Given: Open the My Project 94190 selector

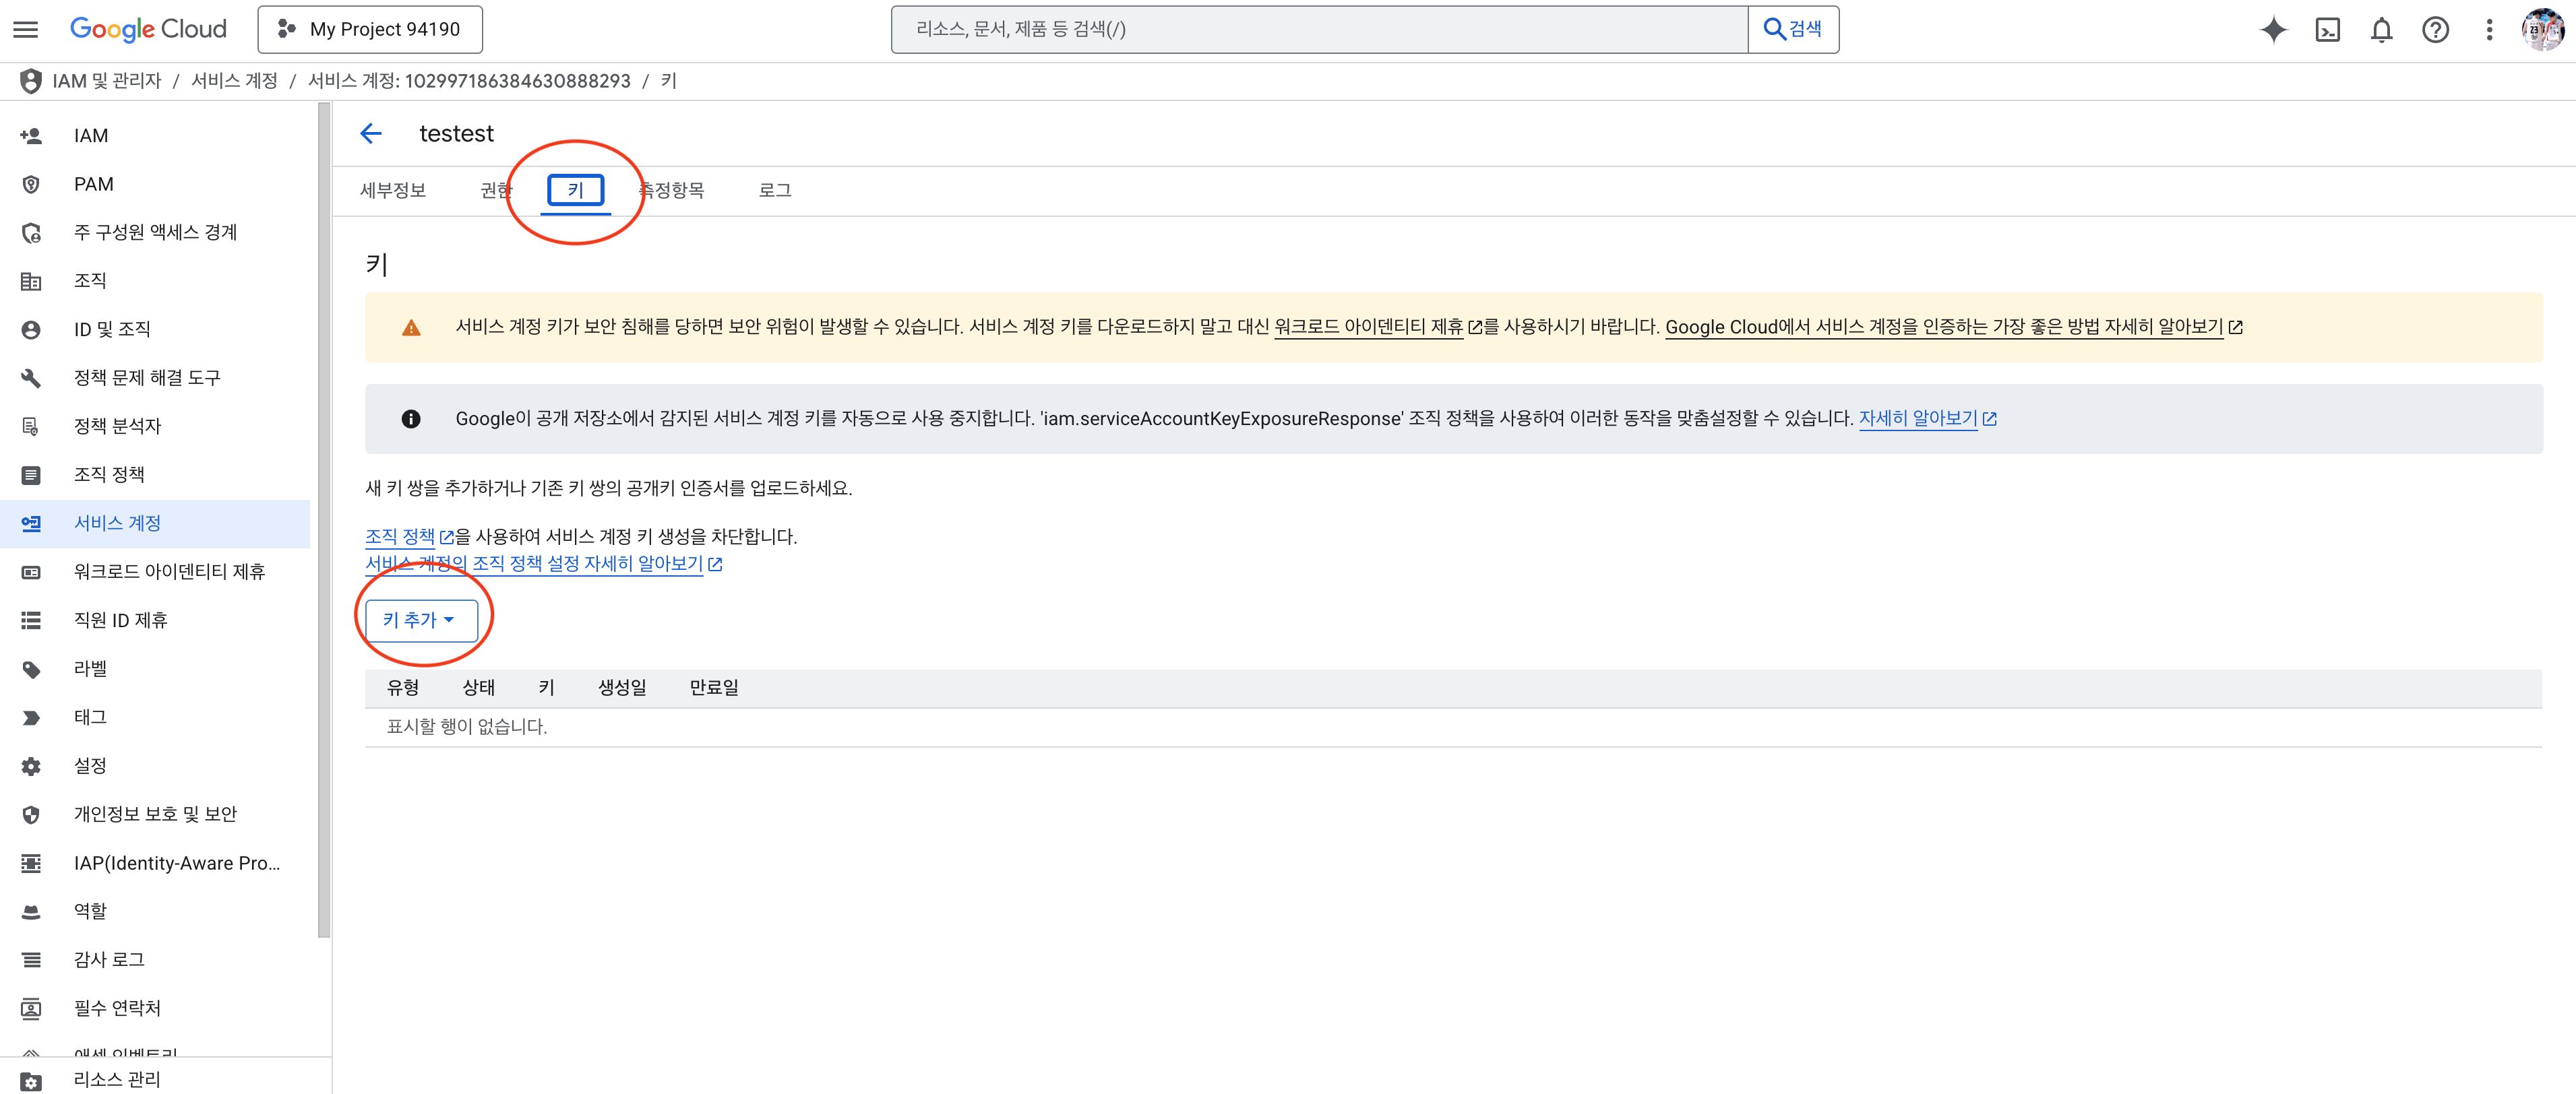Looking at the screenshot, I should [370, 29].
